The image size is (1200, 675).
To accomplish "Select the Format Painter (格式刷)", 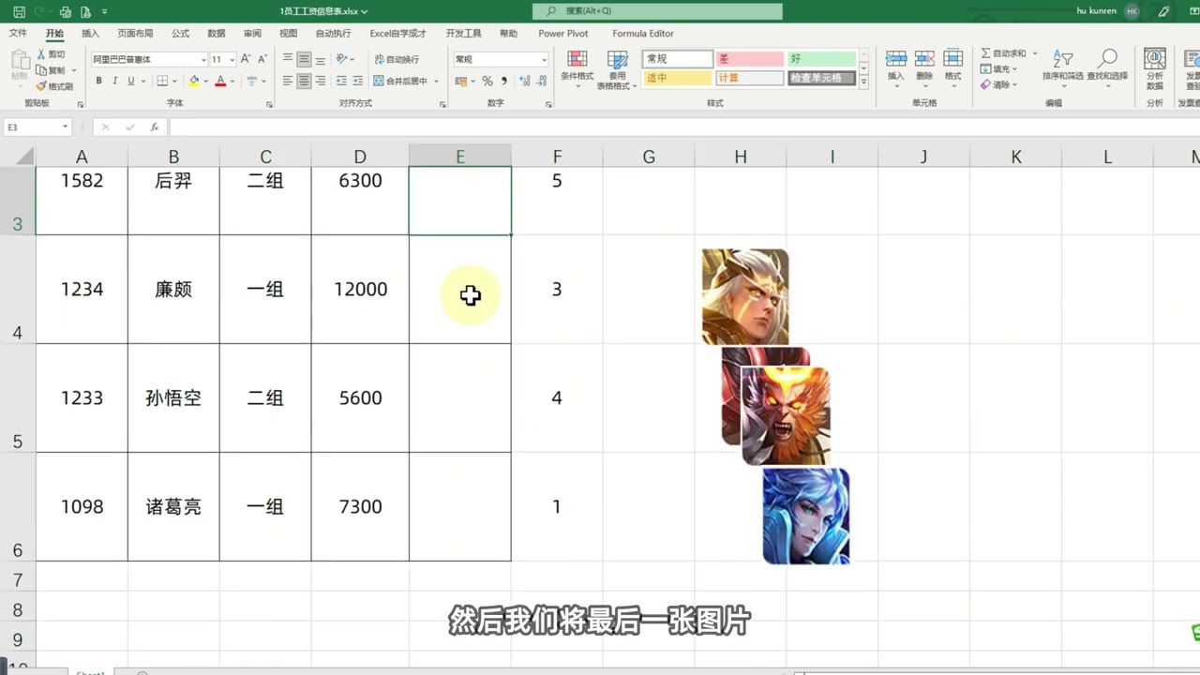I will pyautogui.click(x=53, y=86).
